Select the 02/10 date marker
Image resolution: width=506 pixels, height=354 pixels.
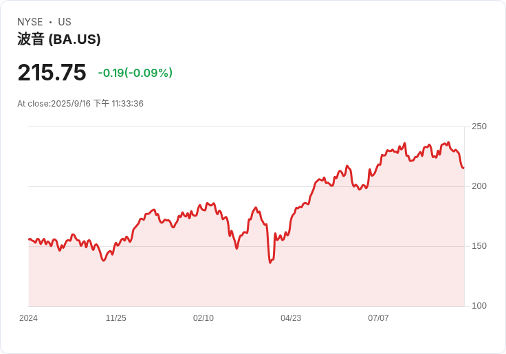point(203,318)
